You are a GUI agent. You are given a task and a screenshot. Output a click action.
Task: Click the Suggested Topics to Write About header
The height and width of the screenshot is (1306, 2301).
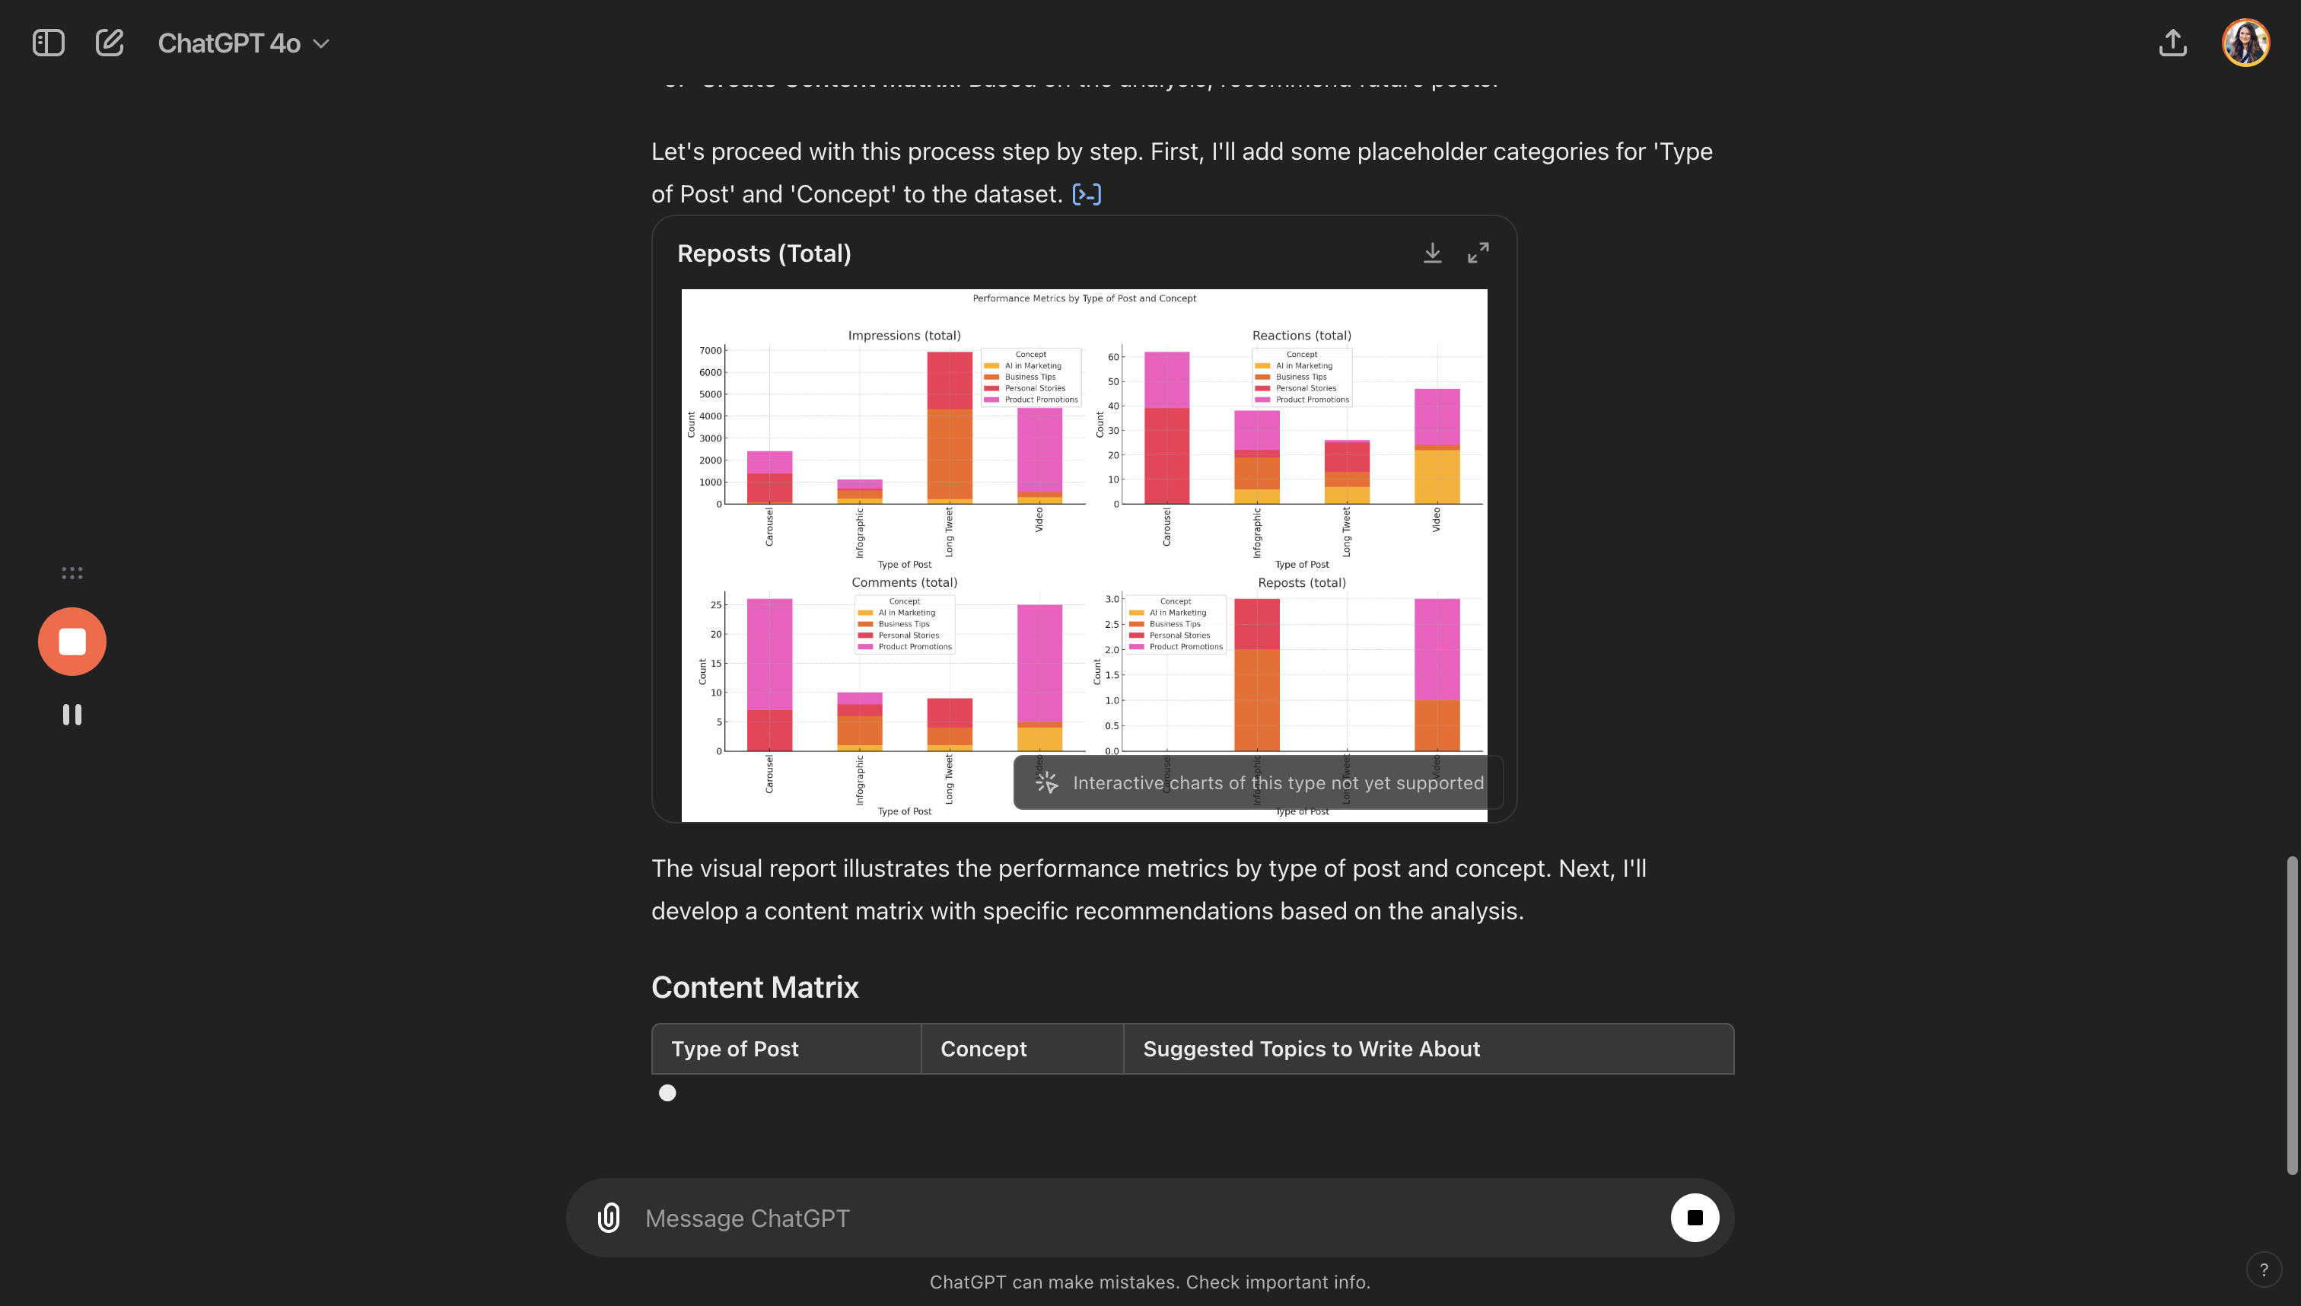[1427, 1049]
